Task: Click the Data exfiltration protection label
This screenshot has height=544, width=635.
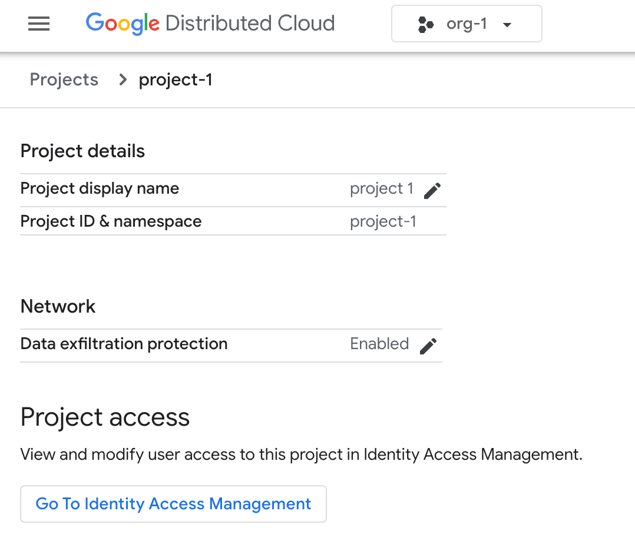Action: click(124, 344)
